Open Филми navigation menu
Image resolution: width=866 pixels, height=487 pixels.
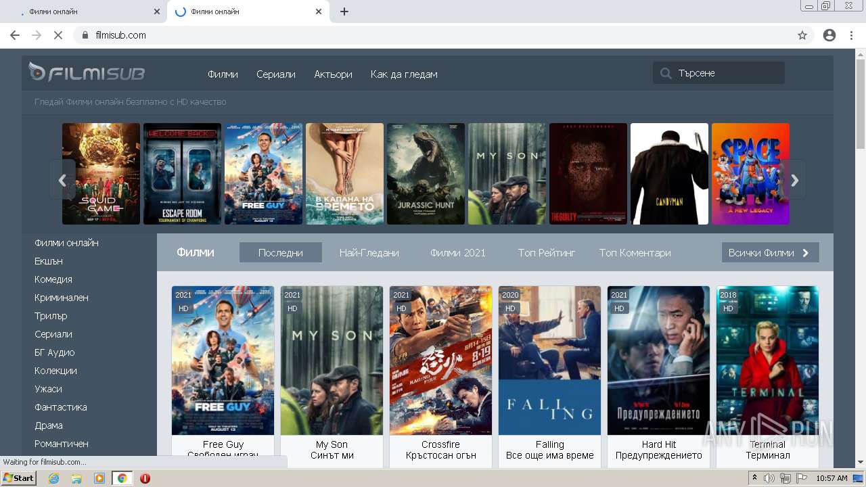223,74
